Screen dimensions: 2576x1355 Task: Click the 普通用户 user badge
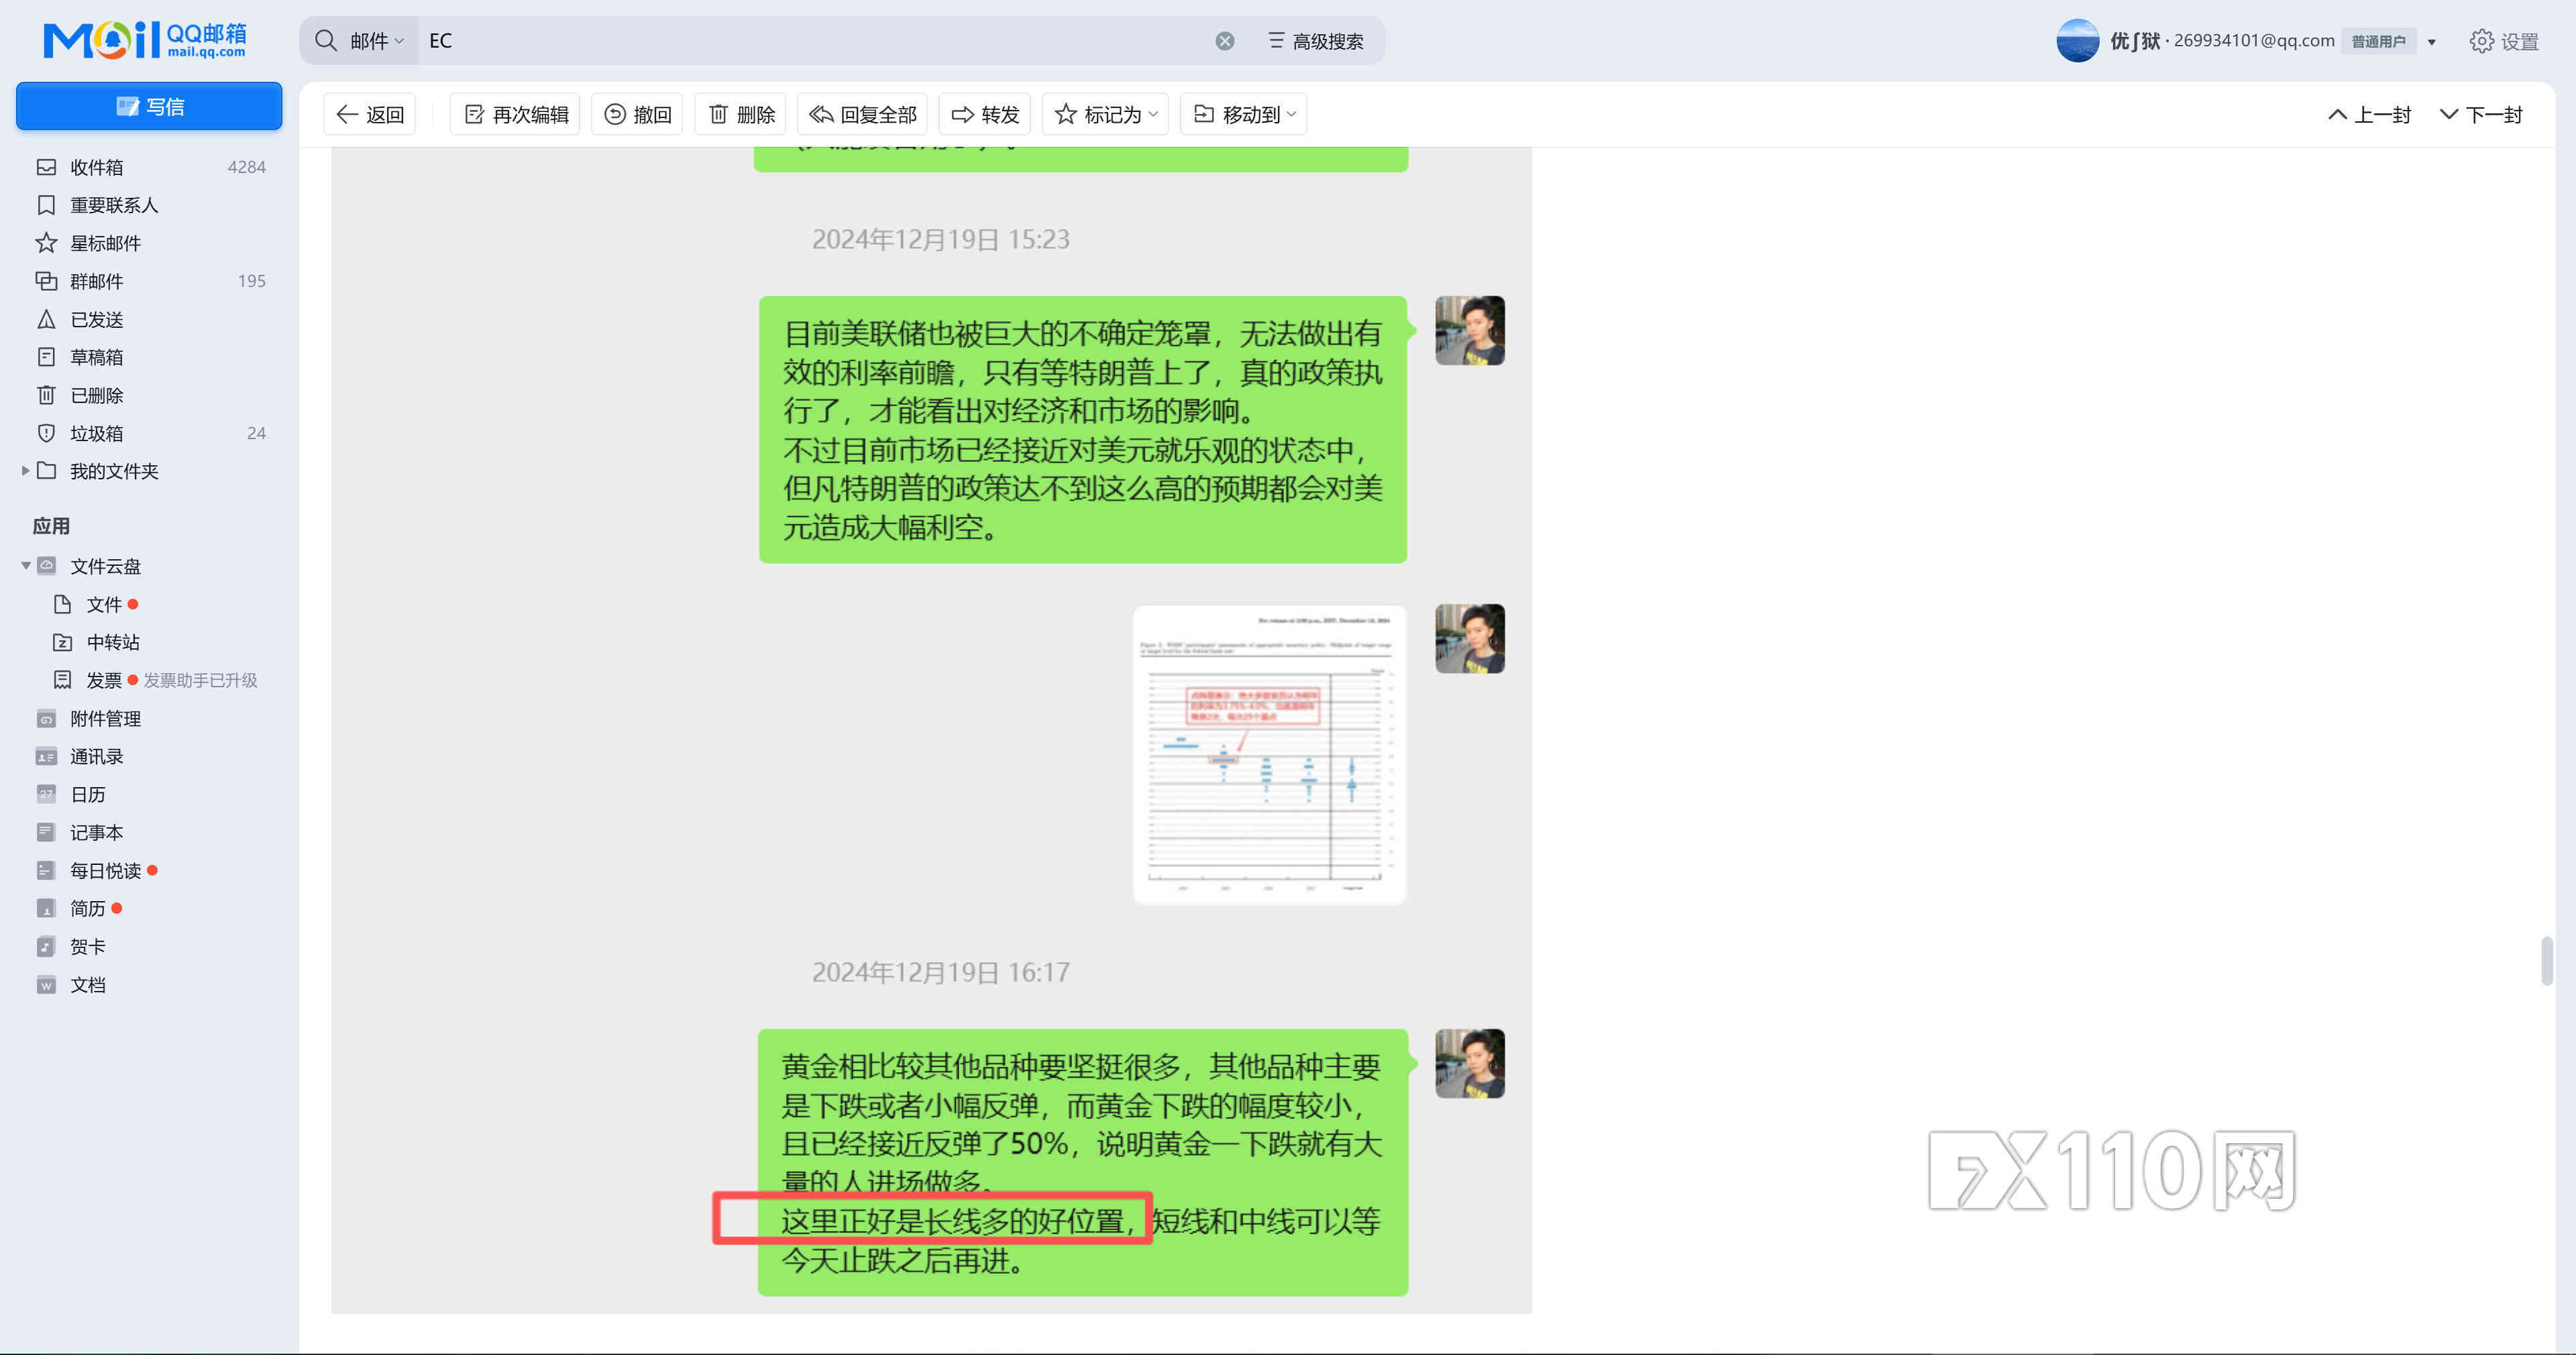2378,41
